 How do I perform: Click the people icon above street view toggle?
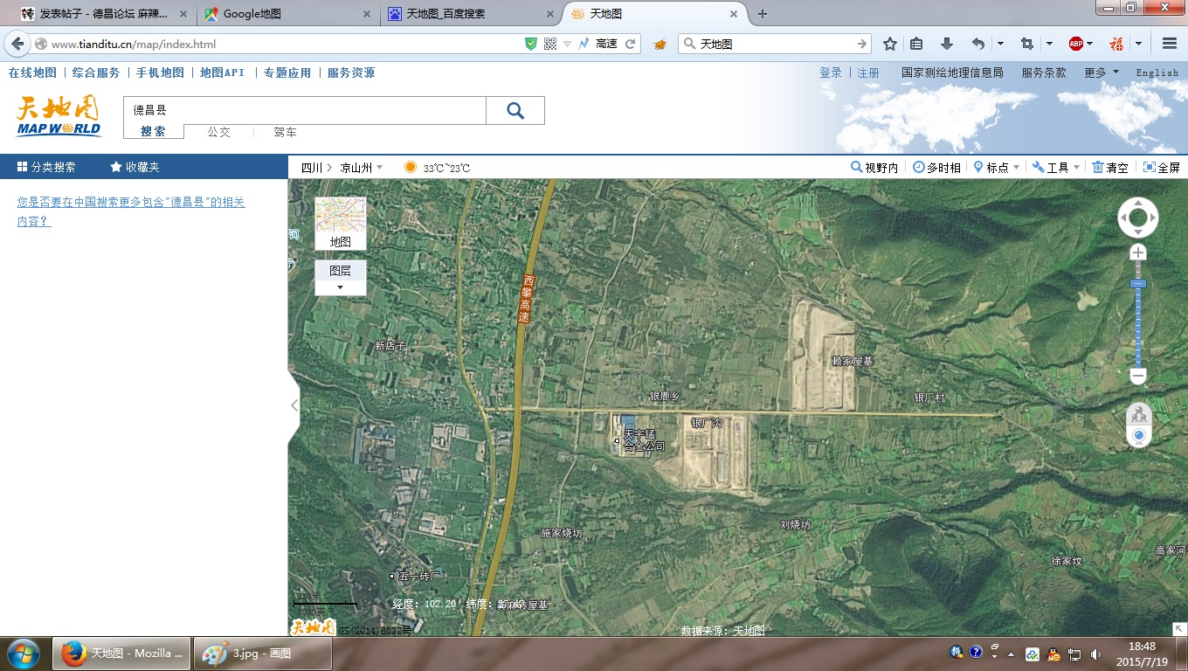point(1138,415)
